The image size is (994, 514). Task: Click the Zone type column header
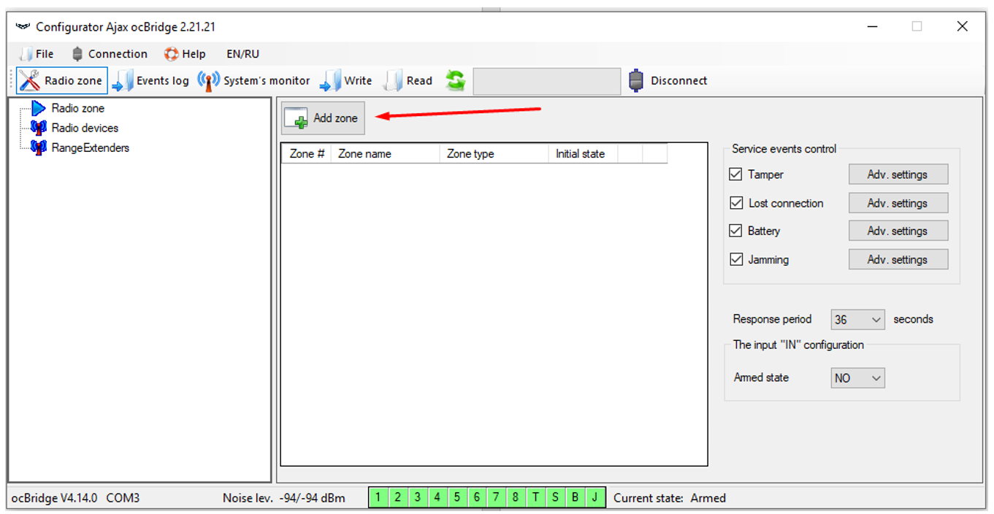click(x=494, y=153)
